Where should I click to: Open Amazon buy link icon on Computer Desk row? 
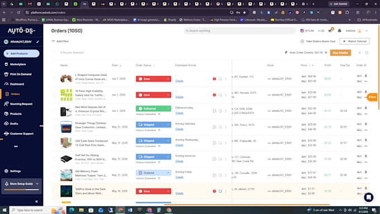(x=365, y=76)
